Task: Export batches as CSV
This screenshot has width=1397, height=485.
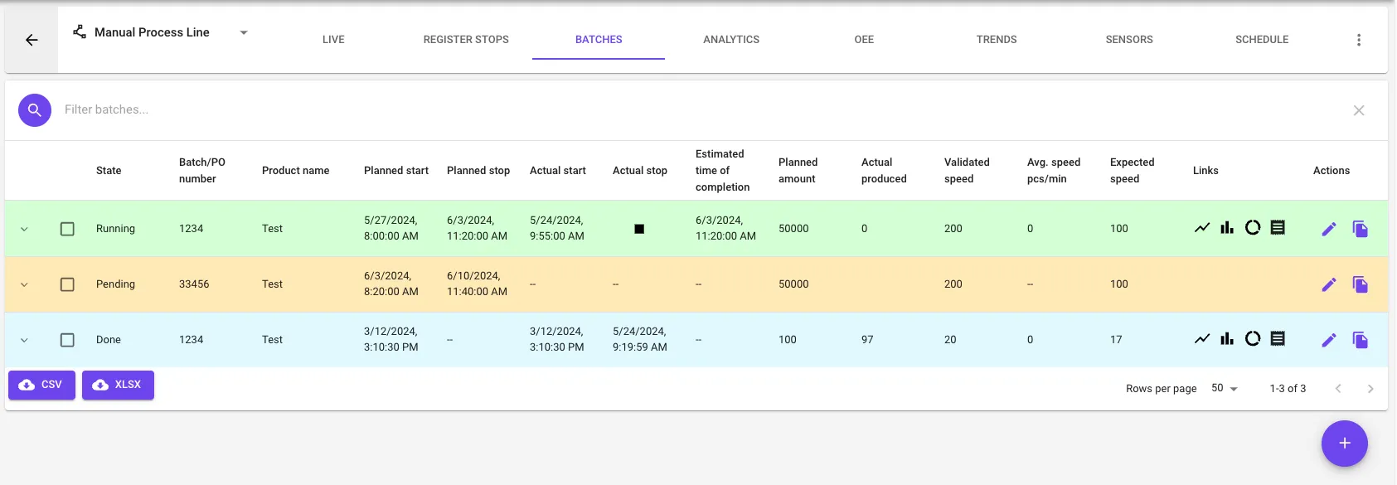Action: 41,385
